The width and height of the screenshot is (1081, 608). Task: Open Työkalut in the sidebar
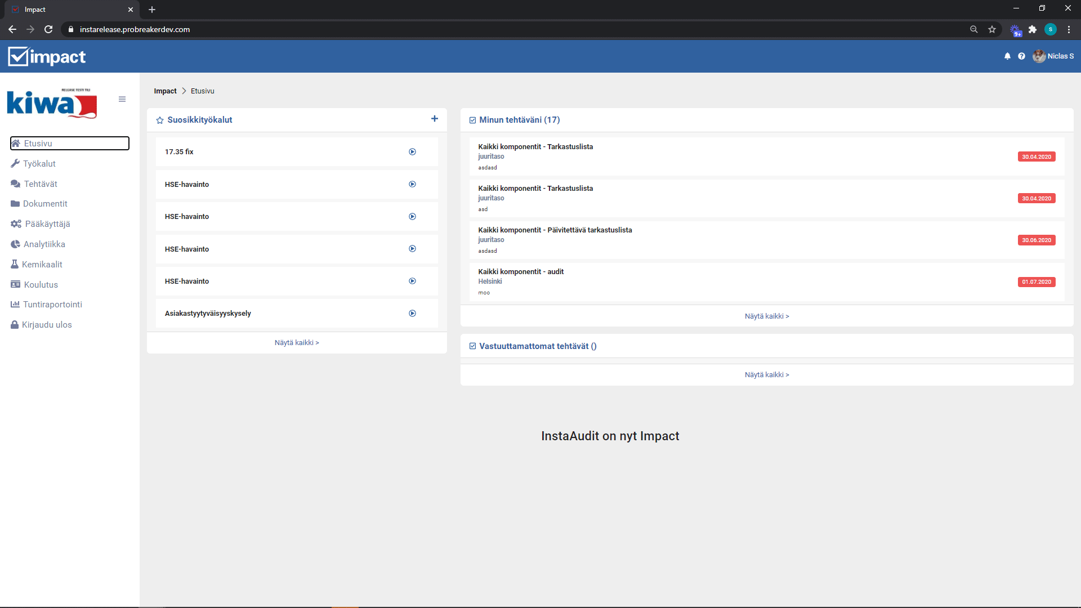coord(39,164)
